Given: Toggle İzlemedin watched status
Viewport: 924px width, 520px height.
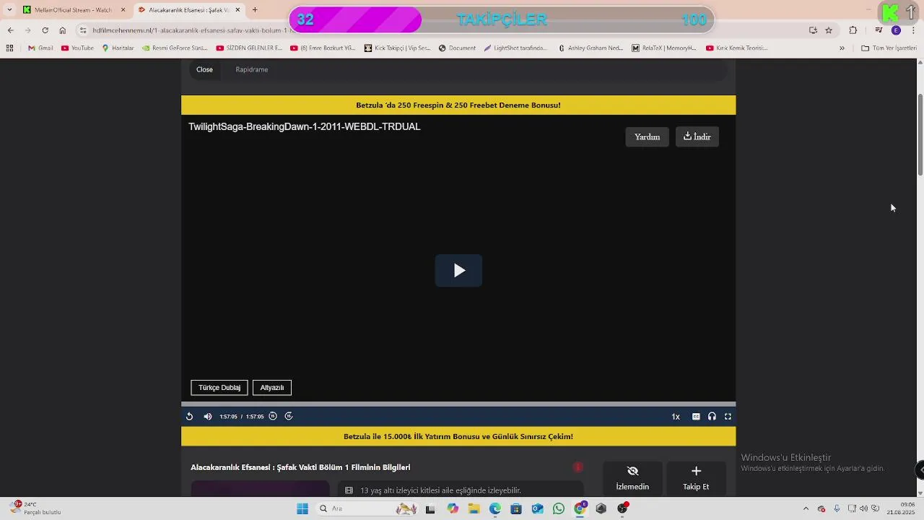Looking at the screenshot, I should pos(632,478).
